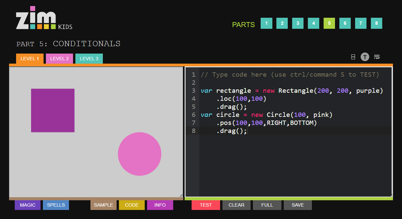The height and width of the screenshot is (219, 402).
Task: Click the resize handle of the code editor
Action: point(390,195)
